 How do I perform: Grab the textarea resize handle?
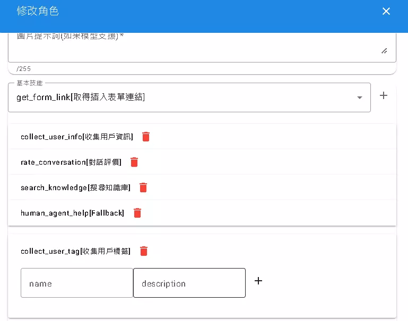point(384,51)
